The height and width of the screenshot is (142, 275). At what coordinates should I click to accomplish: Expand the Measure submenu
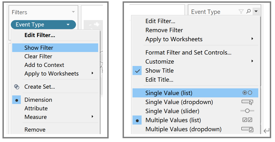tap(92, 117)
